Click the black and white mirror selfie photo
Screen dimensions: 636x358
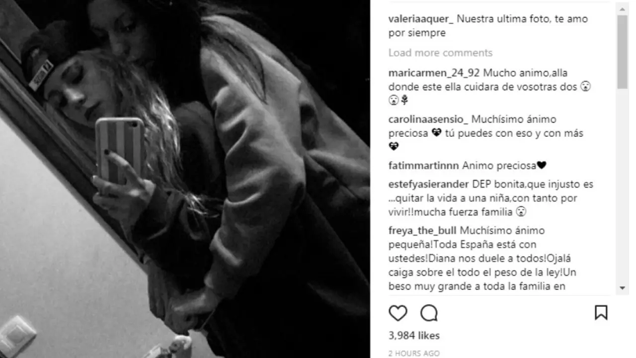pos(185,179)
